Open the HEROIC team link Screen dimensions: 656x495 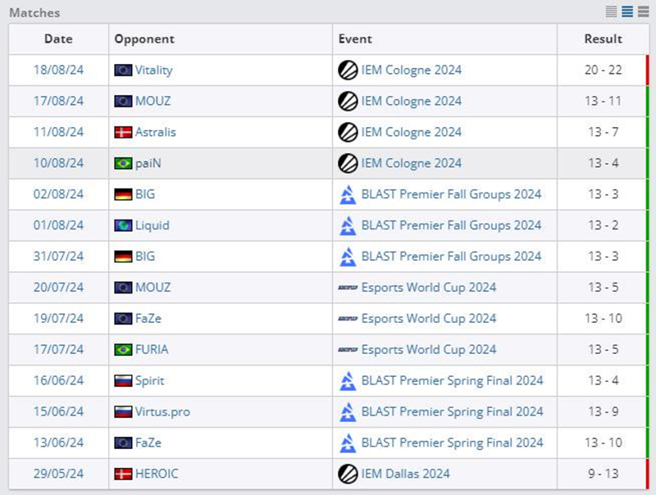[x=157, y=474]
